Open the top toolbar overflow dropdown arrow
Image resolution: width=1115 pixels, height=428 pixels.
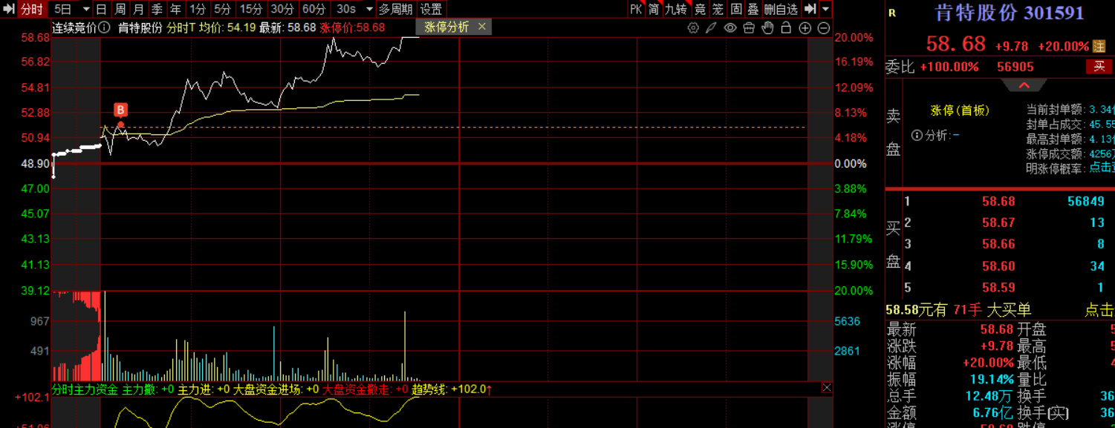point(826,10)
